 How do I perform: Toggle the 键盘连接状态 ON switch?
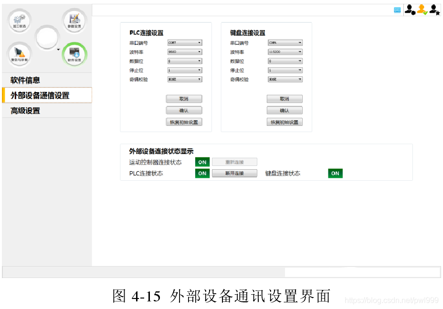335,173
